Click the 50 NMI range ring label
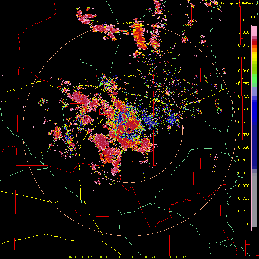 [x=129, y=76]
